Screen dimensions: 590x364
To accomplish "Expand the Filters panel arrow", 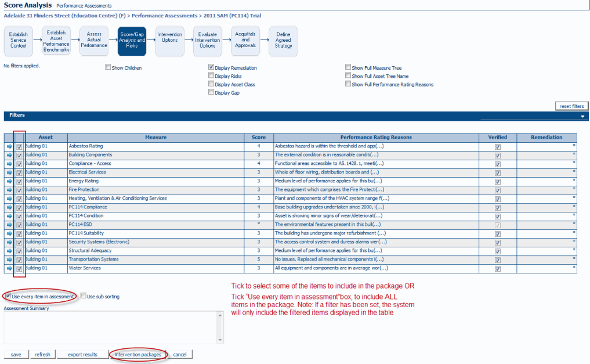I will pyautogui.click(x=582, y=116).
